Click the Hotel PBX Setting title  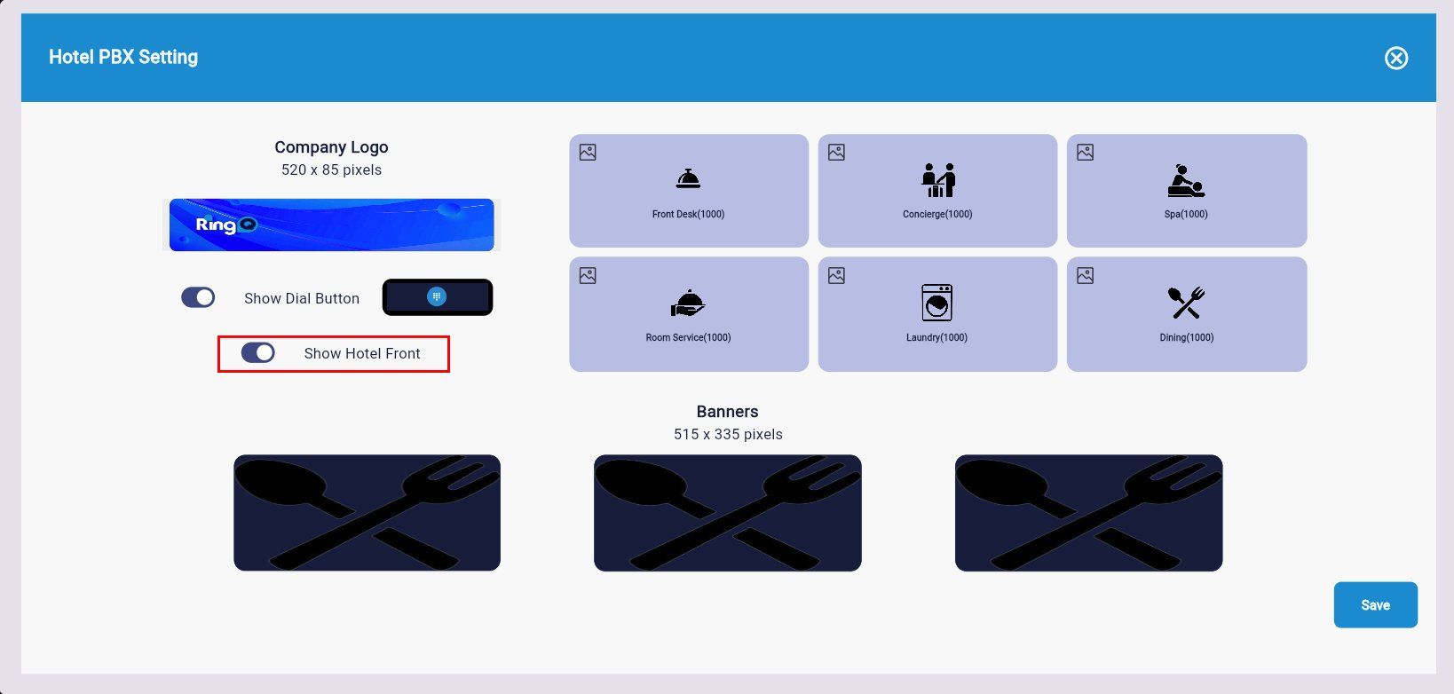click(x=123, y=57)
